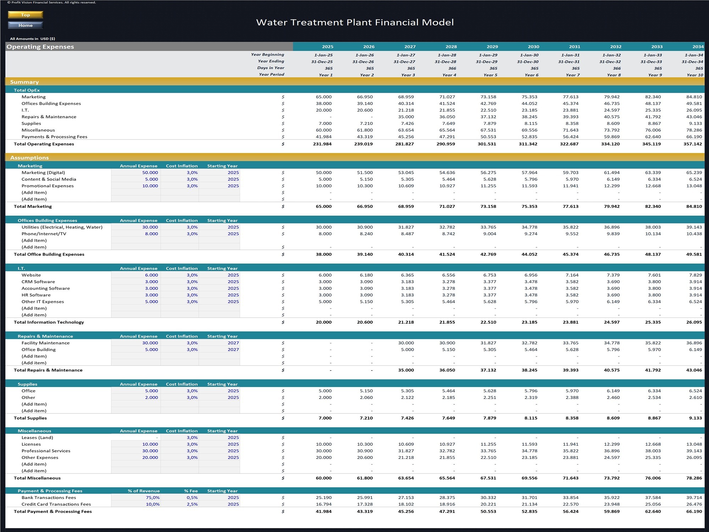Click Payment & Processing Fees section header

point(50,491)
